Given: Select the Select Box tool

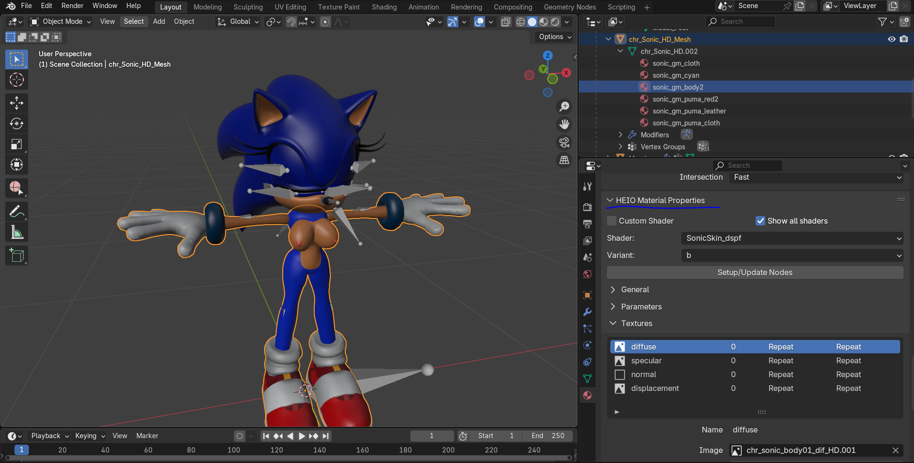Looking at the screenshot, I should [x=17, y=59].
